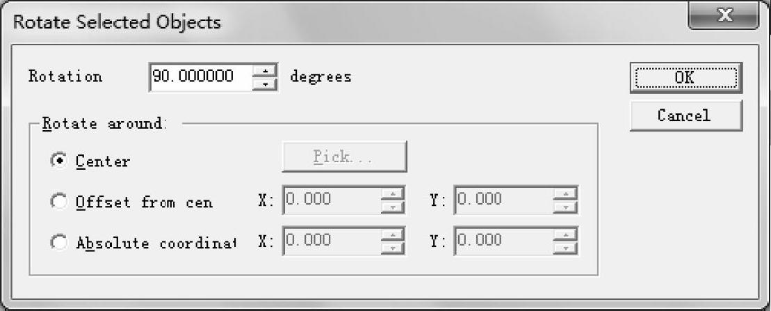Image resolution: width=771 pixels, height=311 pixels.
Task: Increase Absolute X with up arrow
Action: [393, 235]
